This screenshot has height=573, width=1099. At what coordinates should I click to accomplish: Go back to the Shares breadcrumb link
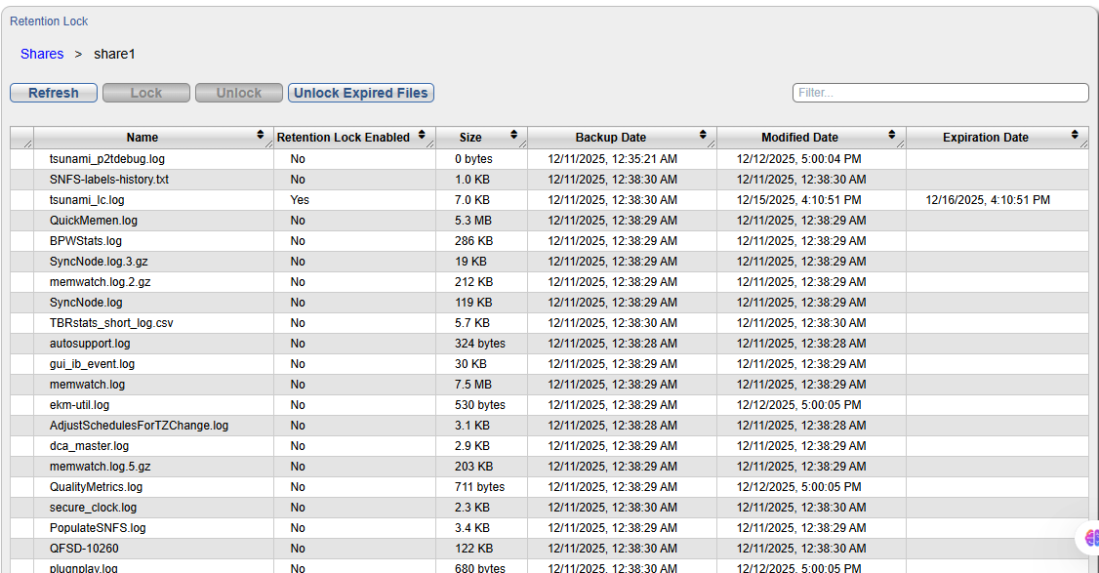42,54
